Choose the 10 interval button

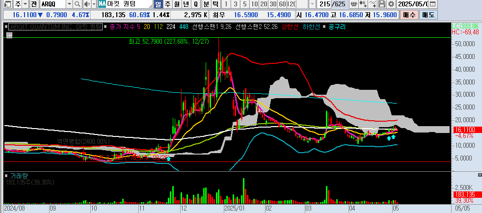pyautogui.click(x=254, y=4)
